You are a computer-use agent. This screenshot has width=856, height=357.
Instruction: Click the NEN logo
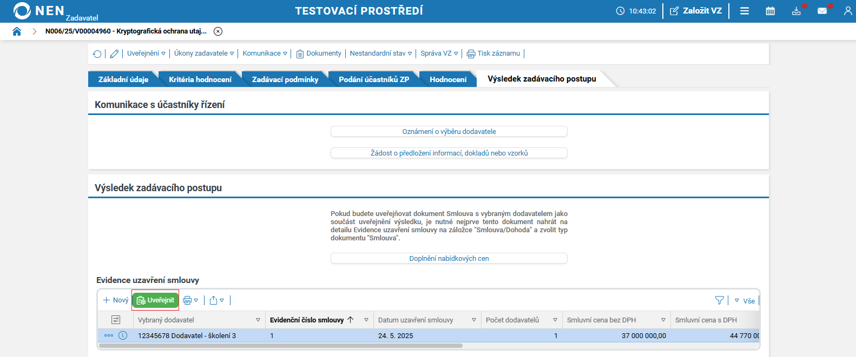point(39,11)
